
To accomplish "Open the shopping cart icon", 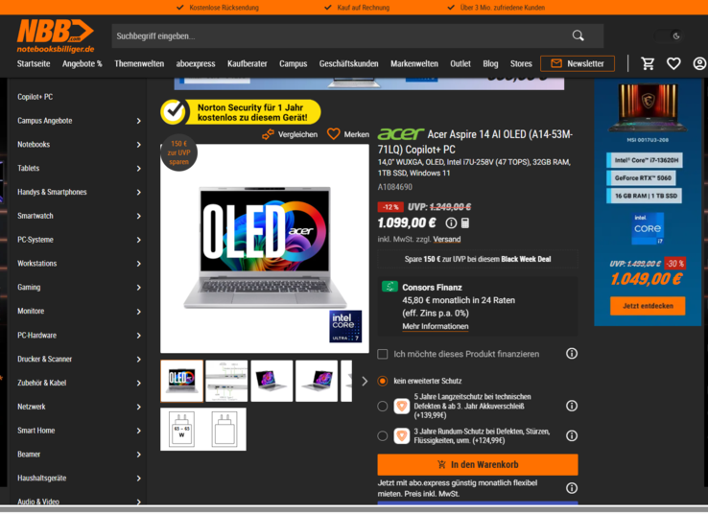I will (648, 63).
